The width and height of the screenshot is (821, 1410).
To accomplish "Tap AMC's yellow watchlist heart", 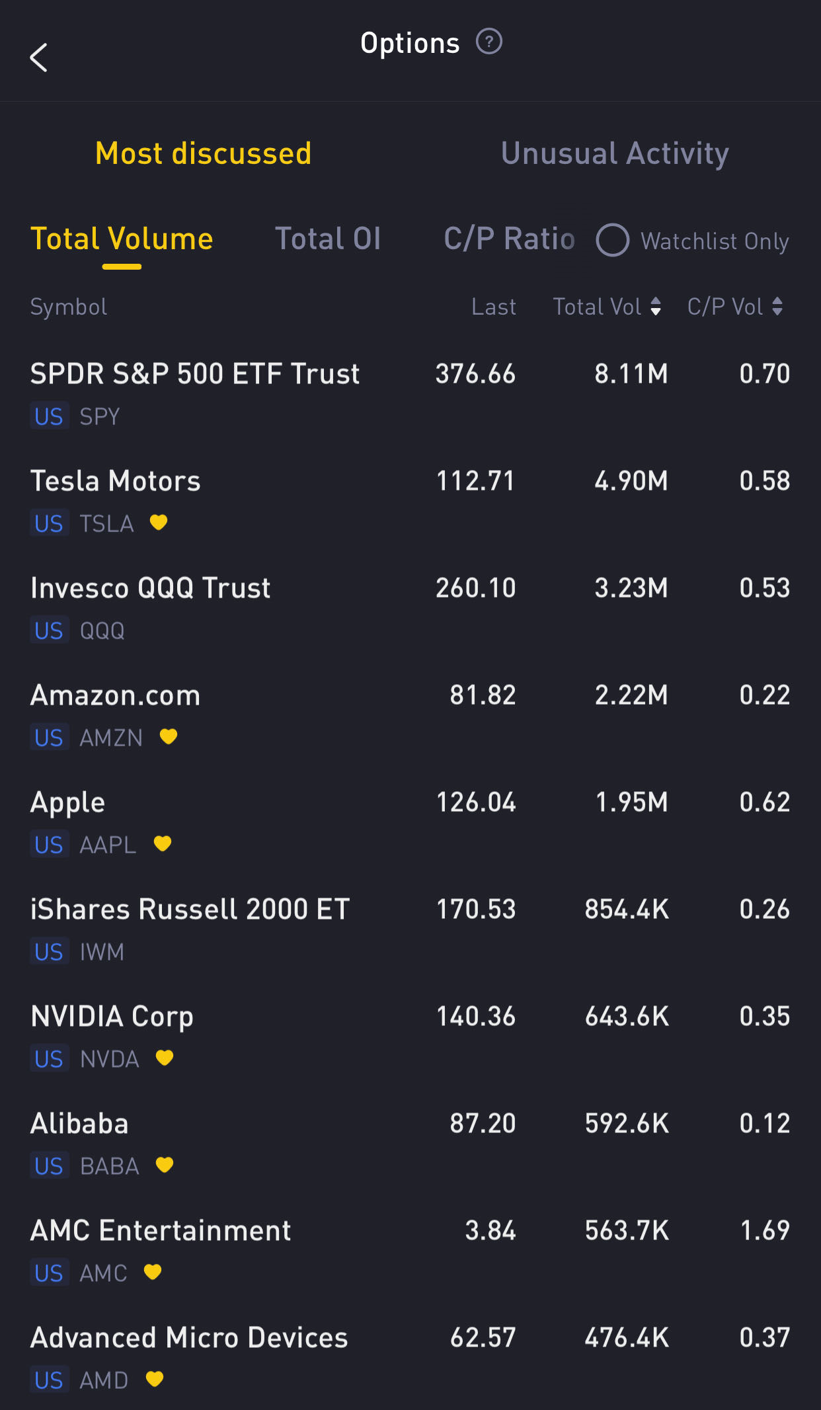I will tap(153, 1273).
